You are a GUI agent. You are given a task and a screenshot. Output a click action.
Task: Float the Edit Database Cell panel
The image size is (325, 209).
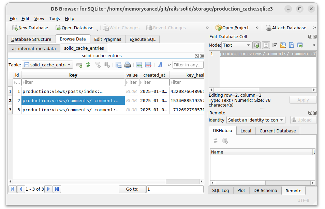point(310,37)
